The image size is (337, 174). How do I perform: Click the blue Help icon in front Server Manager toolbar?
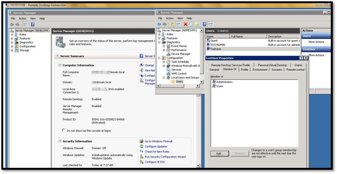204,24
